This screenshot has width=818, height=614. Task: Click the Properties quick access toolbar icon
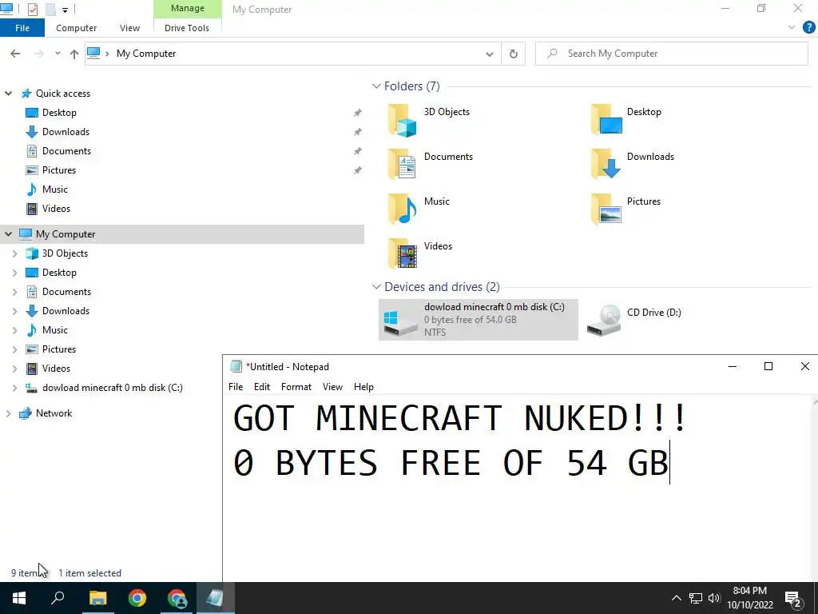[x=32, y=9]
